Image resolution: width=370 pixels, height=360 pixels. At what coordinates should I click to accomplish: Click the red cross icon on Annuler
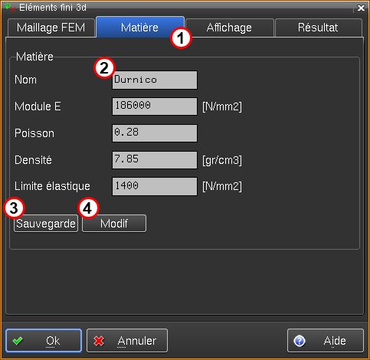click(x=99, y=341)
